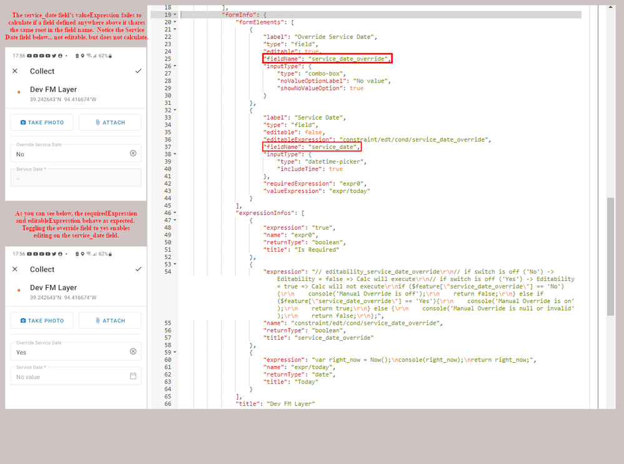624x464 pixels.
Task: Click the editableExpression constraint path on line 36
Action: click(x=413, y=140)
